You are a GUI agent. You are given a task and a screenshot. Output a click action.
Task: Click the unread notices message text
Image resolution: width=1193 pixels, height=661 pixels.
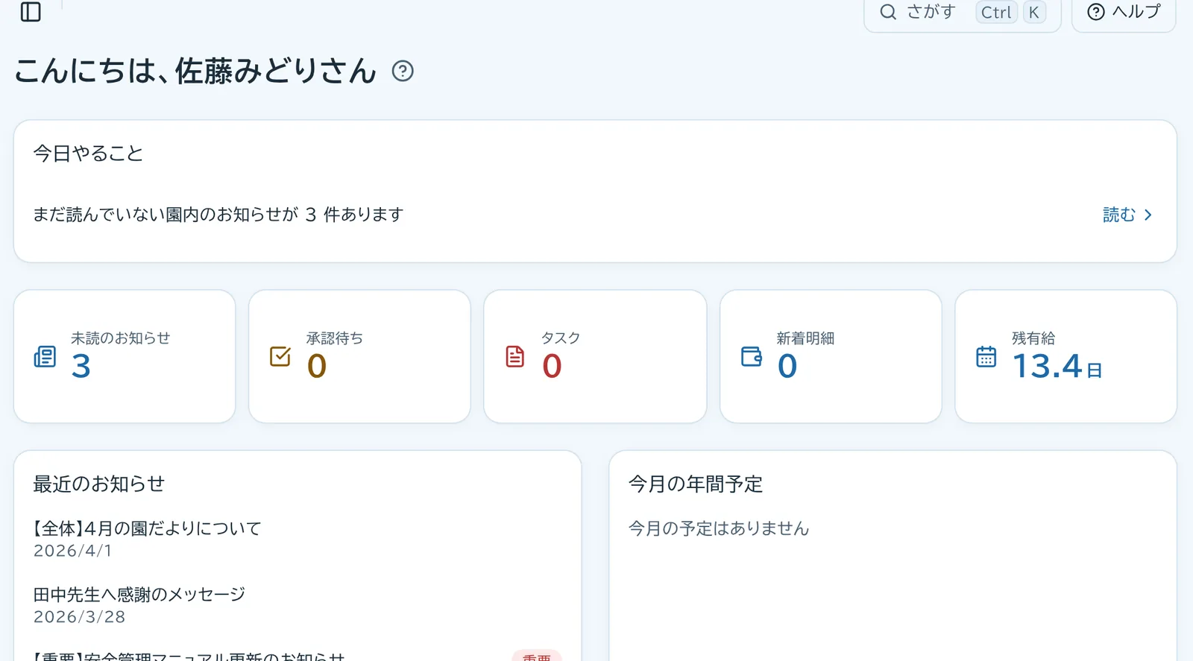point(218,215)
